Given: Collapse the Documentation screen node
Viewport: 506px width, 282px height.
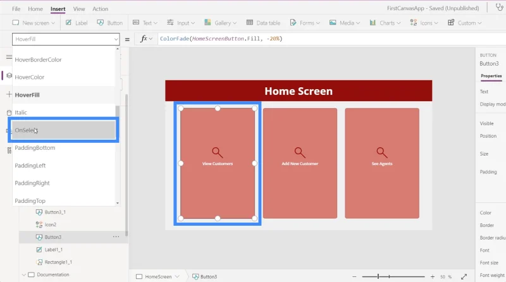Looking at the screenshot, I should point(23,274).
